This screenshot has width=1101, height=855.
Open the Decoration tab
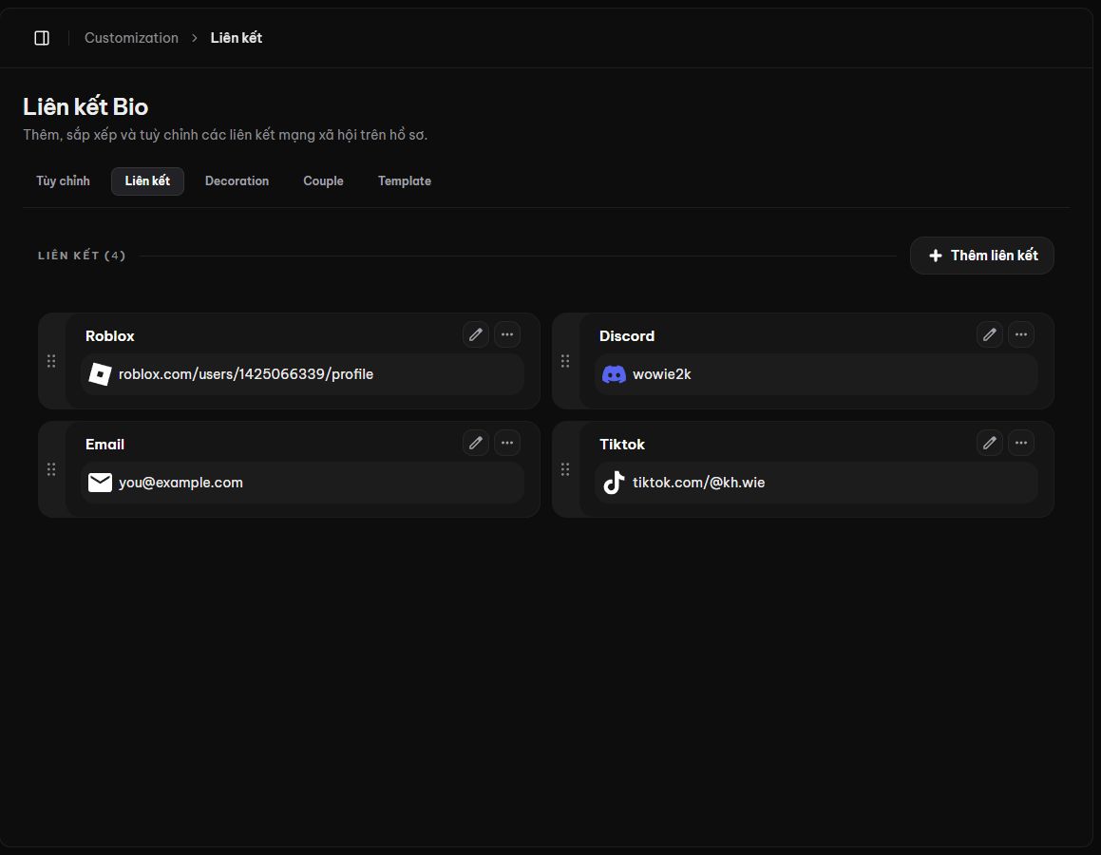(x=237, y=181)
